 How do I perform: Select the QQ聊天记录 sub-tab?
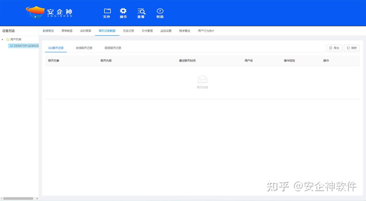[x=56, y=48]
